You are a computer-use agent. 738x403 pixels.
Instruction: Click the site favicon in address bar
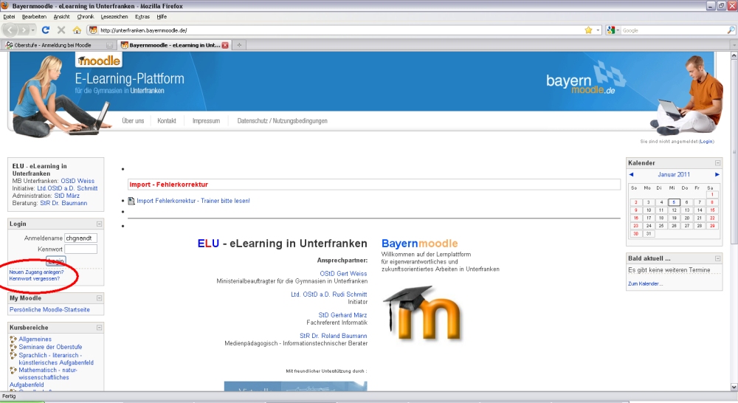[93, 30]
